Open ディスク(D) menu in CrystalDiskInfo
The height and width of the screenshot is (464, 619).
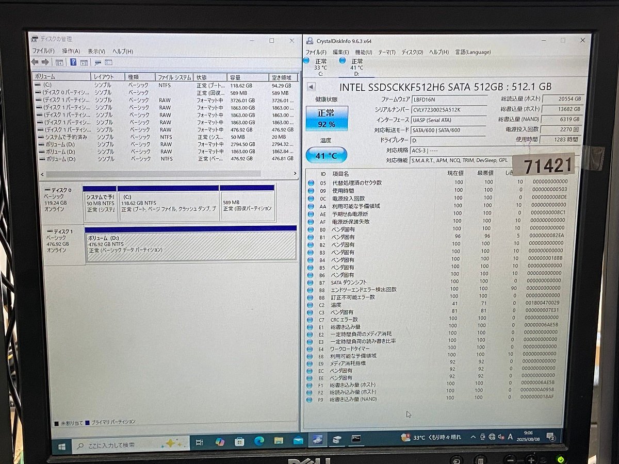click(x=412, y=53)
